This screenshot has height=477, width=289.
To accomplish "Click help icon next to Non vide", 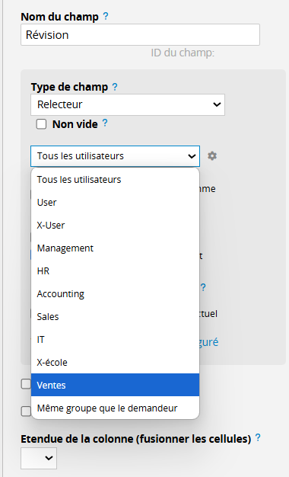I will (x=105, y=123).
